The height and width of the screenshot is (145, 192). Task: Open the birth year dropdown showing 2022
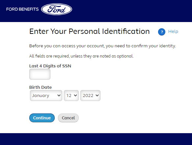click(x=90, y=95)
